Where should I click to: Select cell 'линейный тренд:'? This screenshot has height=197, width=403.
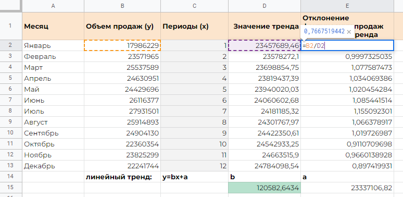click(122, 177)
